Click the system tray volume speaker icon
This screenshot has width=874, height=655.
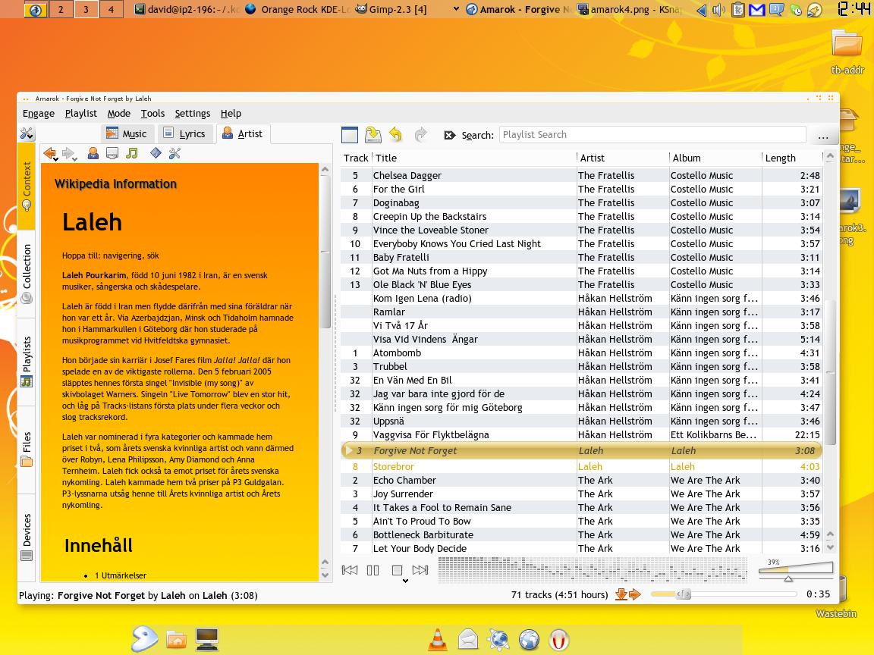718,9
